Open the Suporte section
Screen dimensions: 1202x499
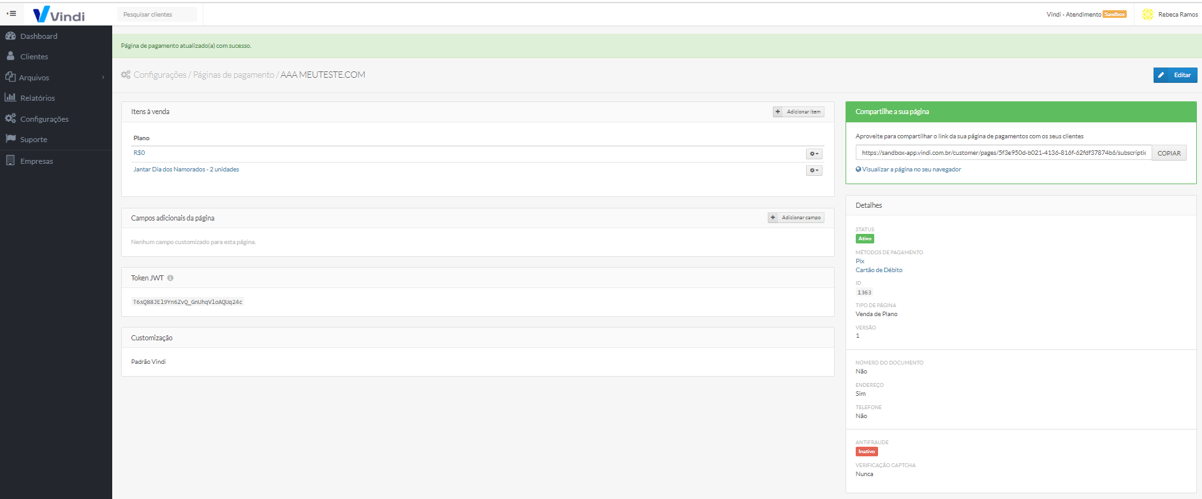click(x=33, y=140)
